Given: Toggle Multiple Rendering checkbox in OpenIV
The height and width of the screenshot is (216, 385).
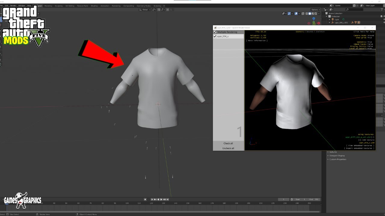Looking at the screenshot, I should point(215,32).
